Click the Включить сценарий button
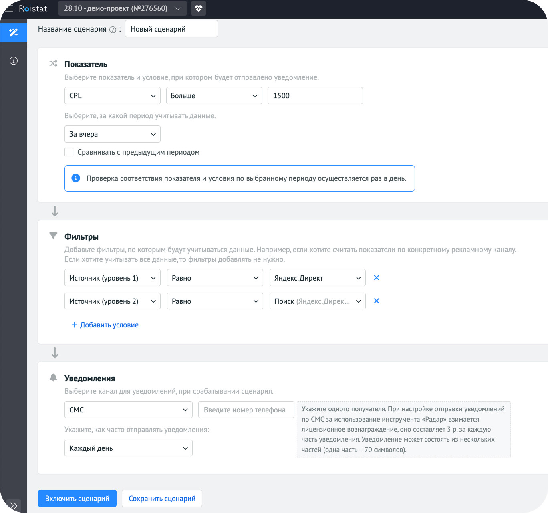 77,499
